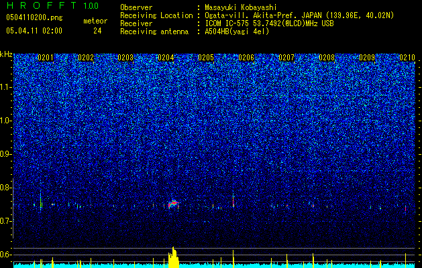
Task: Select the meteor count value 24
Action: (x=97, y=31)
